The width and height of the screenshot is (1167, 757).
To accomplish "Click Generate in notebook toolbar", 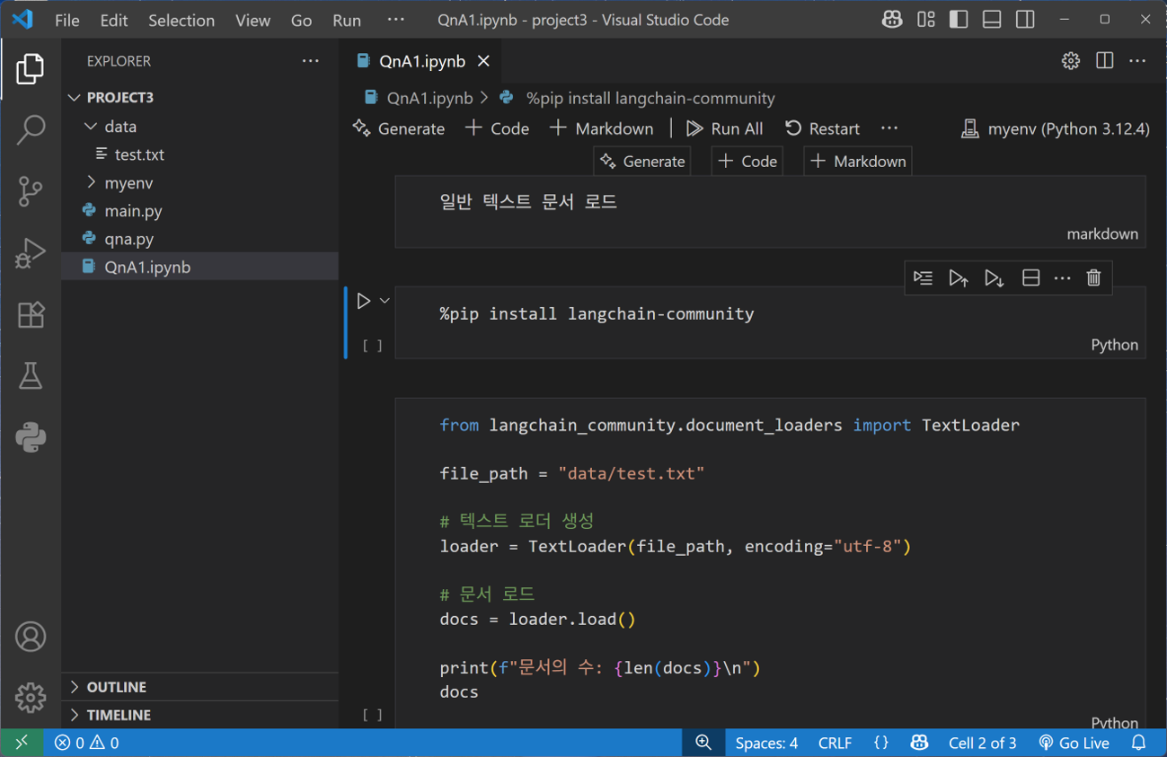I will click(x=399, y=128).
